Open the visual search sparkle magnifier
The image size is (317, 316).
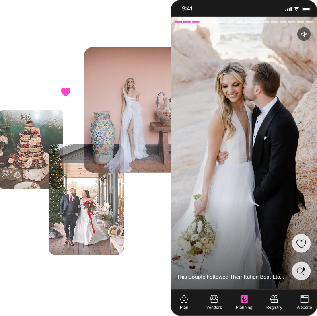click(x=301, y=271)
